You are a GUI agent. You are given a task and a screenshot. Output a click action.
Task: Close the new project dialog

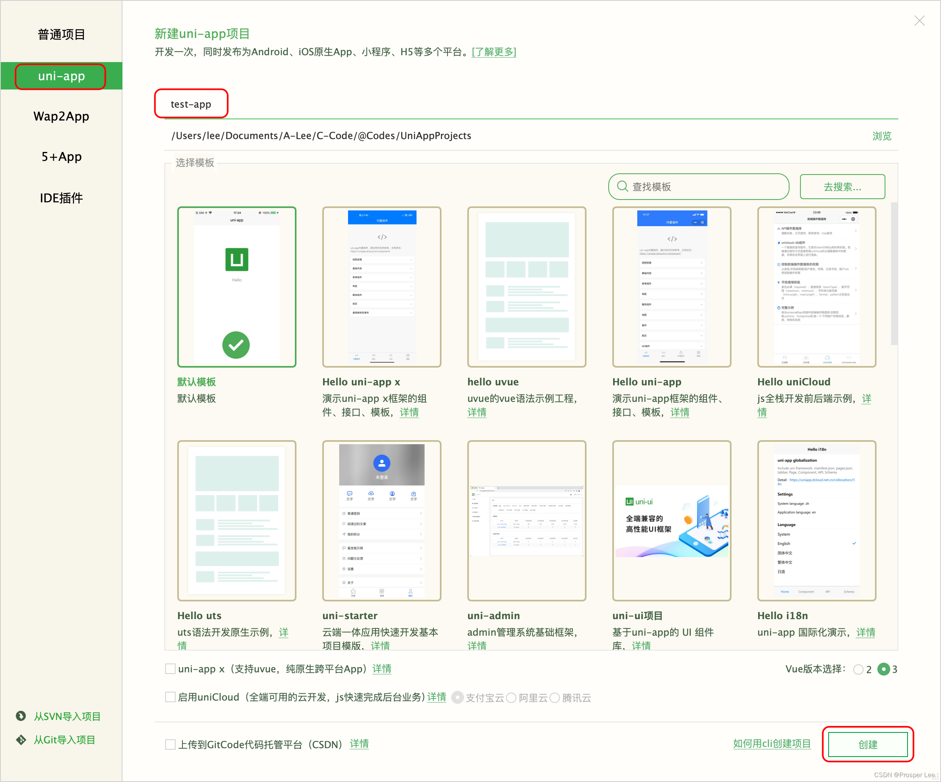[920, 21]
